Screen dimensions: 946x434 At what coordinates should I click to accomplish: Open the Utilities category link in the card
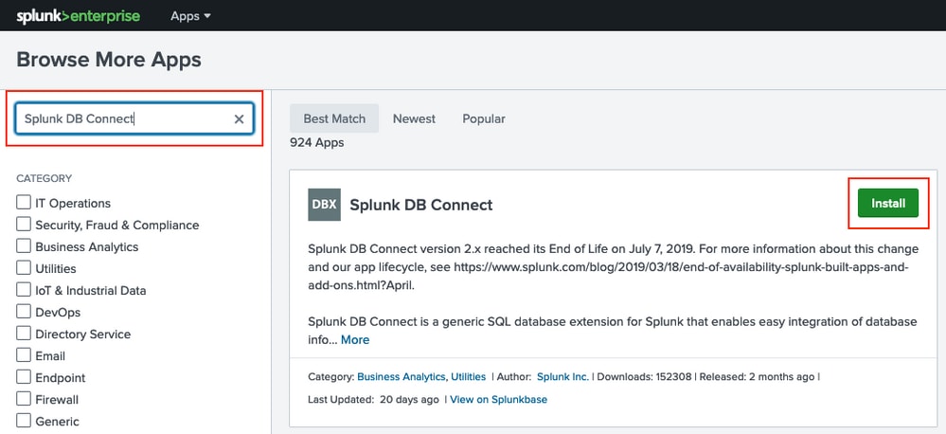pos(468,376)
